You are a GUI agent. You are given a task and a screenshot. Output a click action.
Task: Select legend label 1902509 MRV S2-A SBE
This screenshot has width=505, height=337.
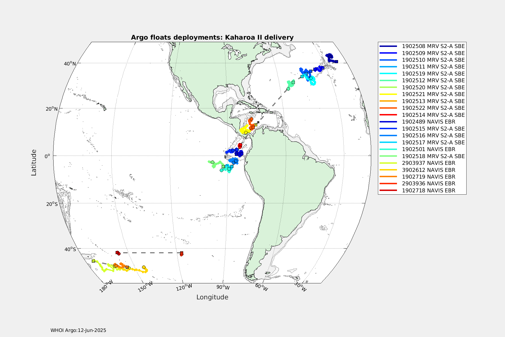coord(433,53)
